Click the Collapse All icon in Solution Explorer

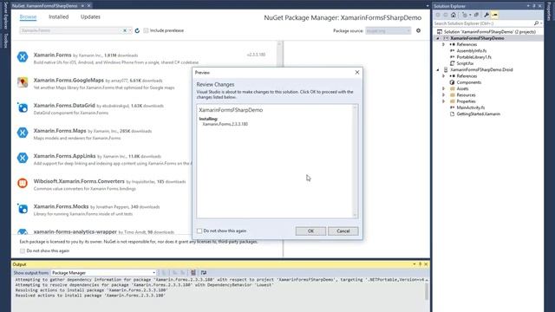click(476, 15)
